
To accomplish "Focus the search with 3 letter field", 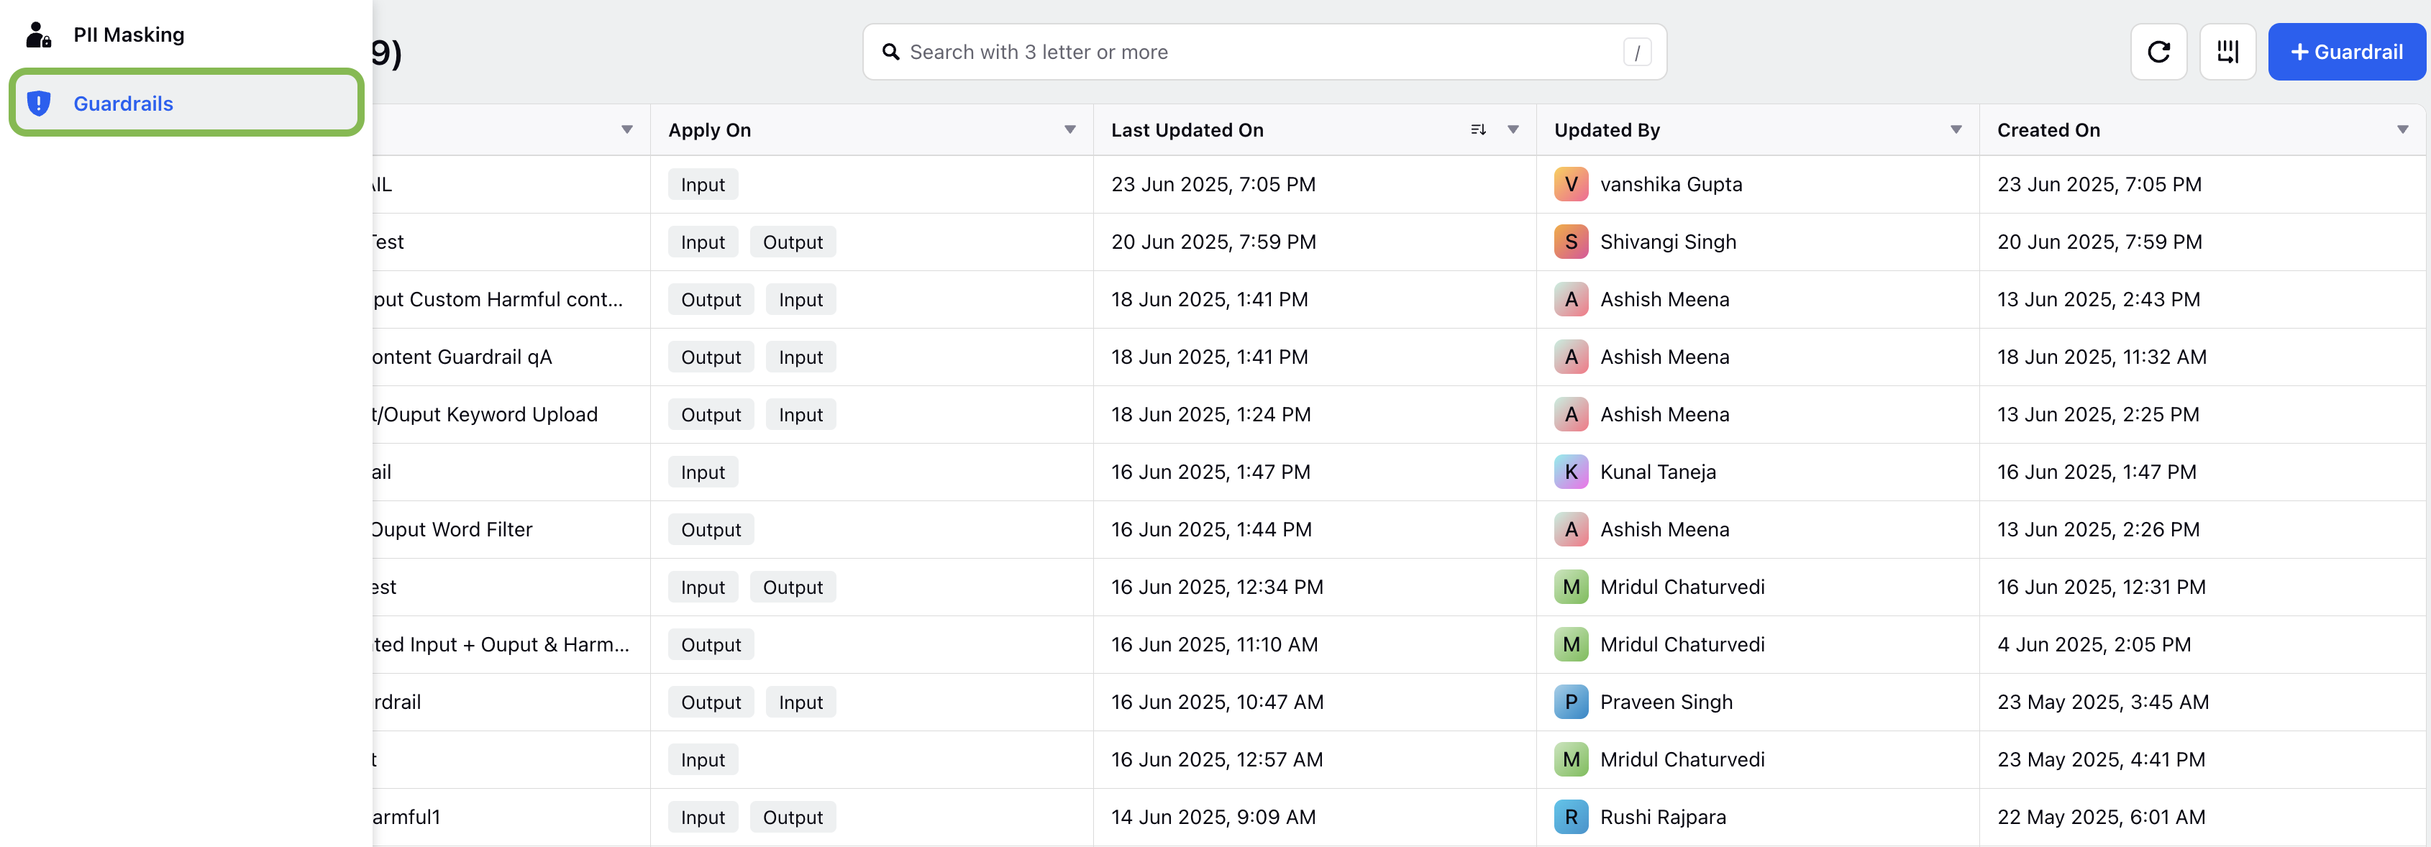I will (x=1264, y=52).
